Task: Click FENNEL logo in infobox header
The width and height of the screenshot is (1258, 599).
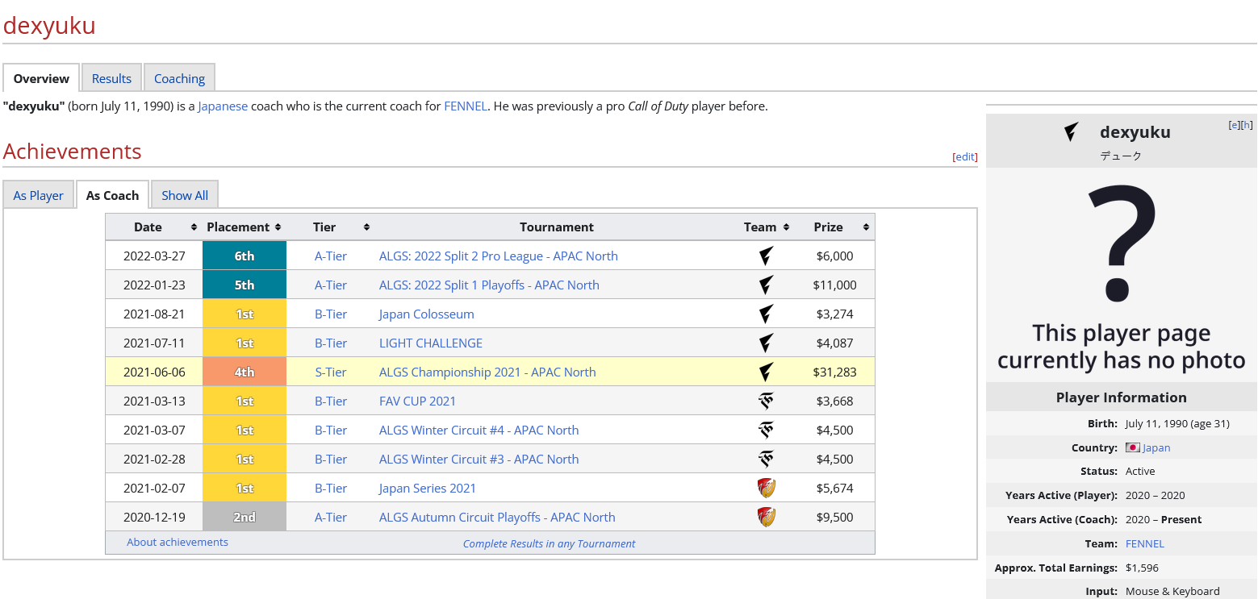Action: [1071, 132]
